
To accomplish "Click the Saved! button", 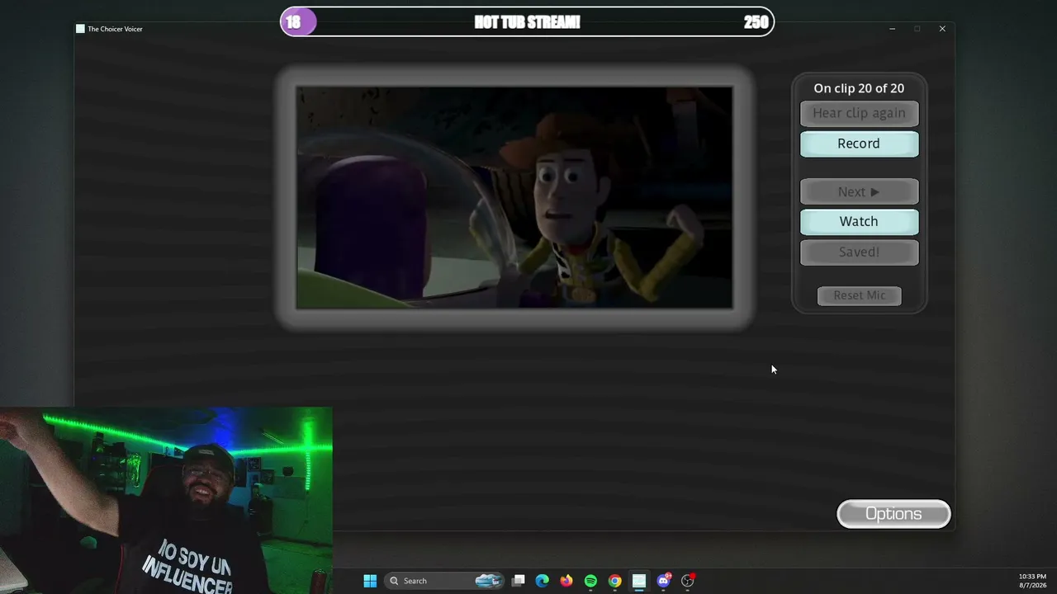I will [859, 252].
